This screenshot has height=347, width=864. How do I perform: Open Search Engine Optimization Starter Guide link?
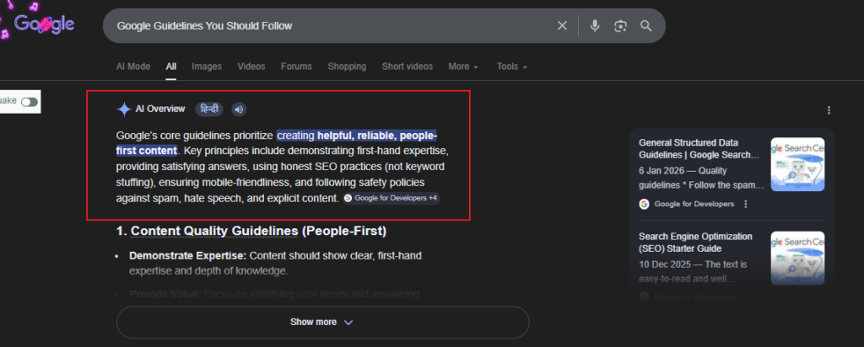695,243
